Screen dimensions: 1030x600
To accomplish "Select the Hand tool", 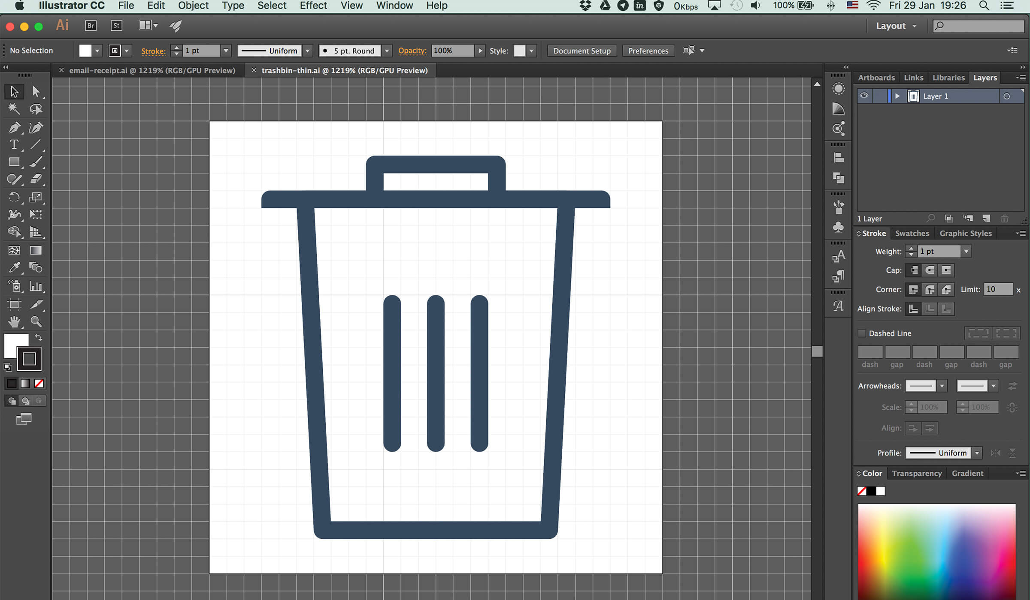I will click(x=14, y=321).
